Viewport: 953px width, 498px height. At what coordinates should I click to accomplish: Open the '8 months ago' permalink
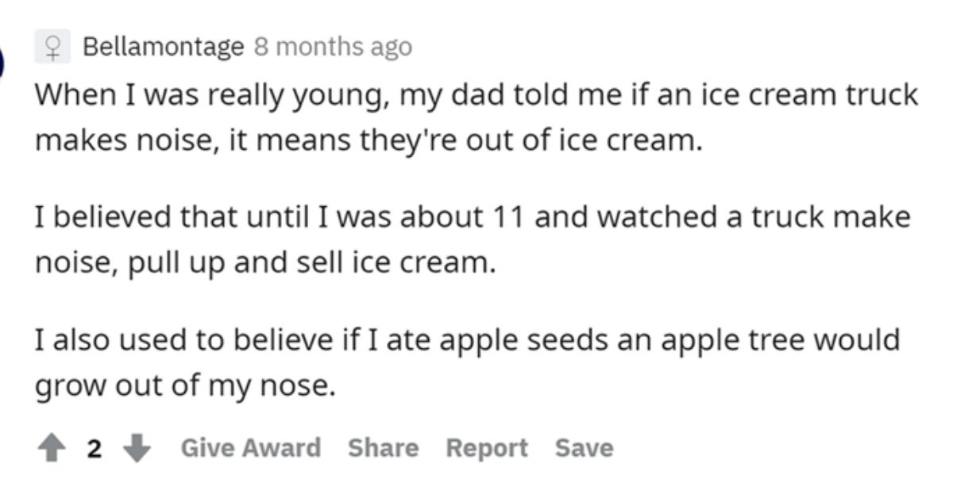333,48
